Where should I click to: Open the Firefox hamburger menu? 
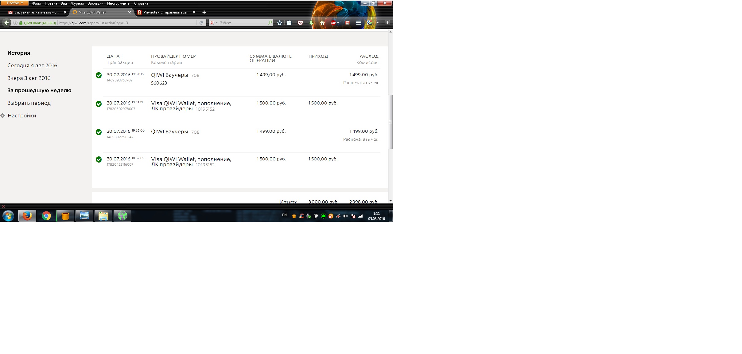[358, 23]
